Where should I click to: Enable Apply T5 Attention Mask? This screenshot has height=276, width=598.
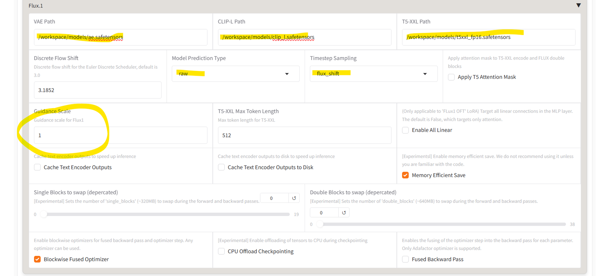click(x=451, y=77)
